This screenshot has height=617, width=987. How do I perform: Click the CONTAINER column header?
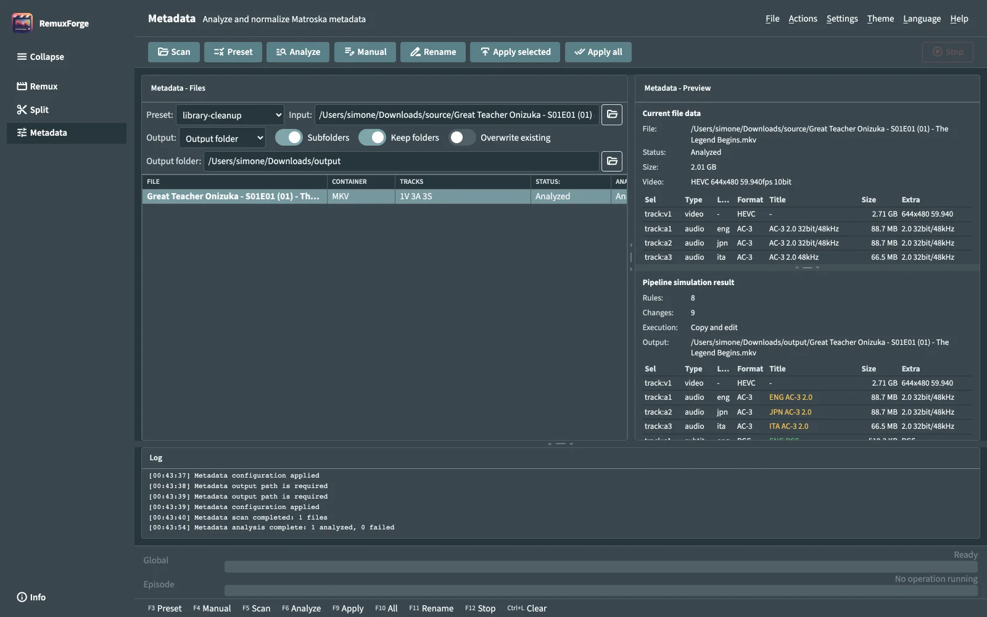pos(361,181)
